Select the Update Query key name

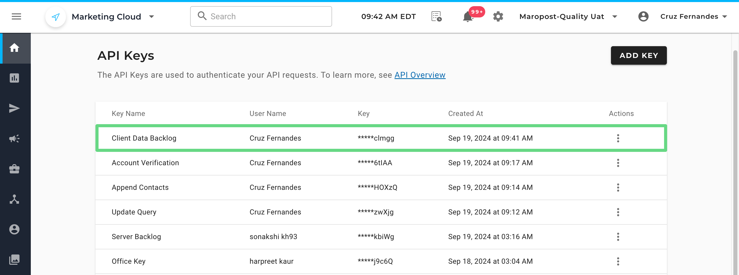(x=134, y=212)
